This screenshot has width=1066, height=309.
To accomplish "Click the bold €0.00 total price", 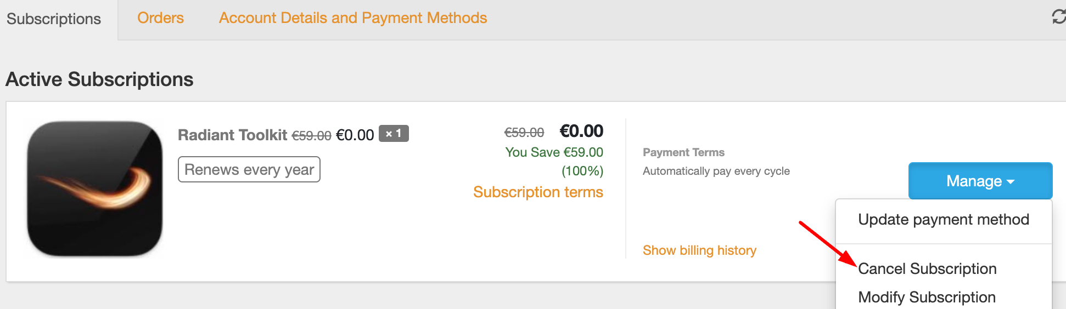I will (581, 131).
